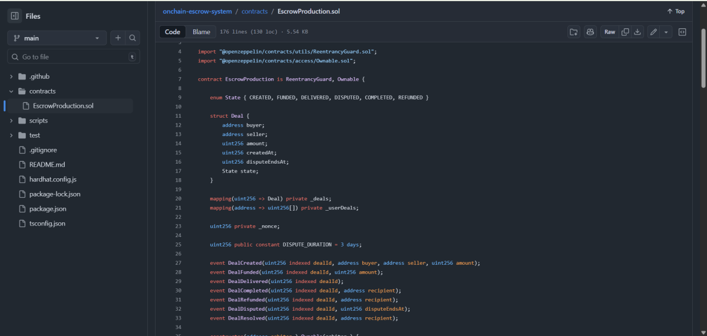The height and width of the screenshot is (336, 707).
Task: Collapse the contracts folder
Action: point(11,91)
